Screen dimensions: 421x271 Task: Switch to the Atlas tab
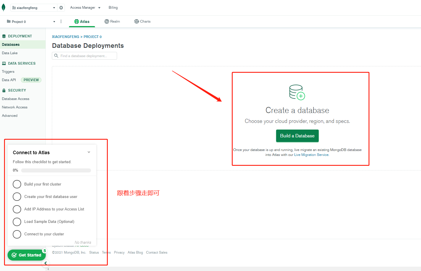click(x=82, y=21)
